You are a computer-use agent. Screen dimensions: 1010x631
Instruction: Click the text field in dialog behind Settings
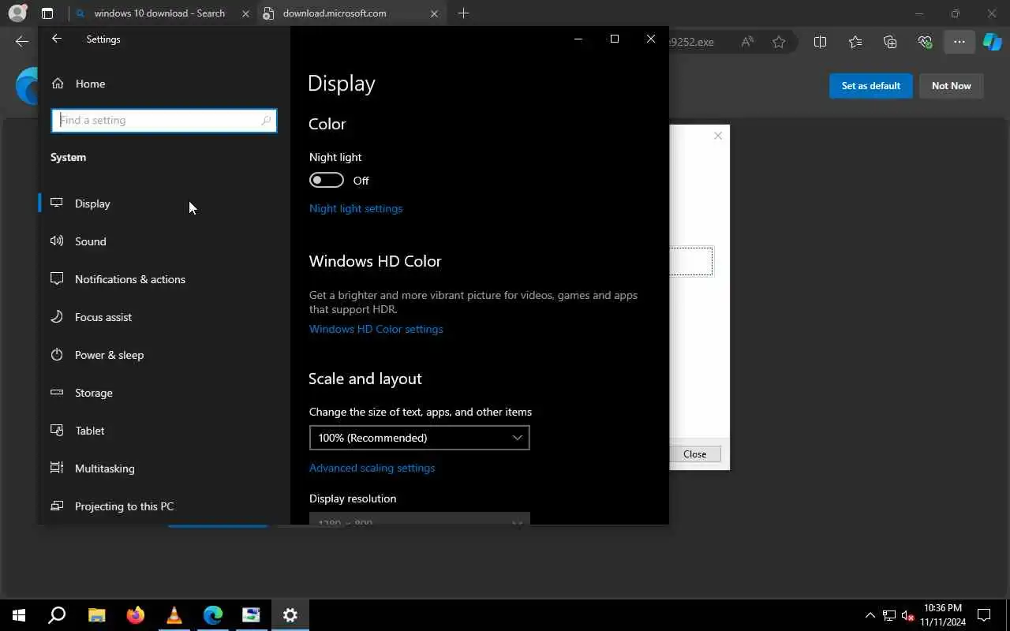pos(690,261)
